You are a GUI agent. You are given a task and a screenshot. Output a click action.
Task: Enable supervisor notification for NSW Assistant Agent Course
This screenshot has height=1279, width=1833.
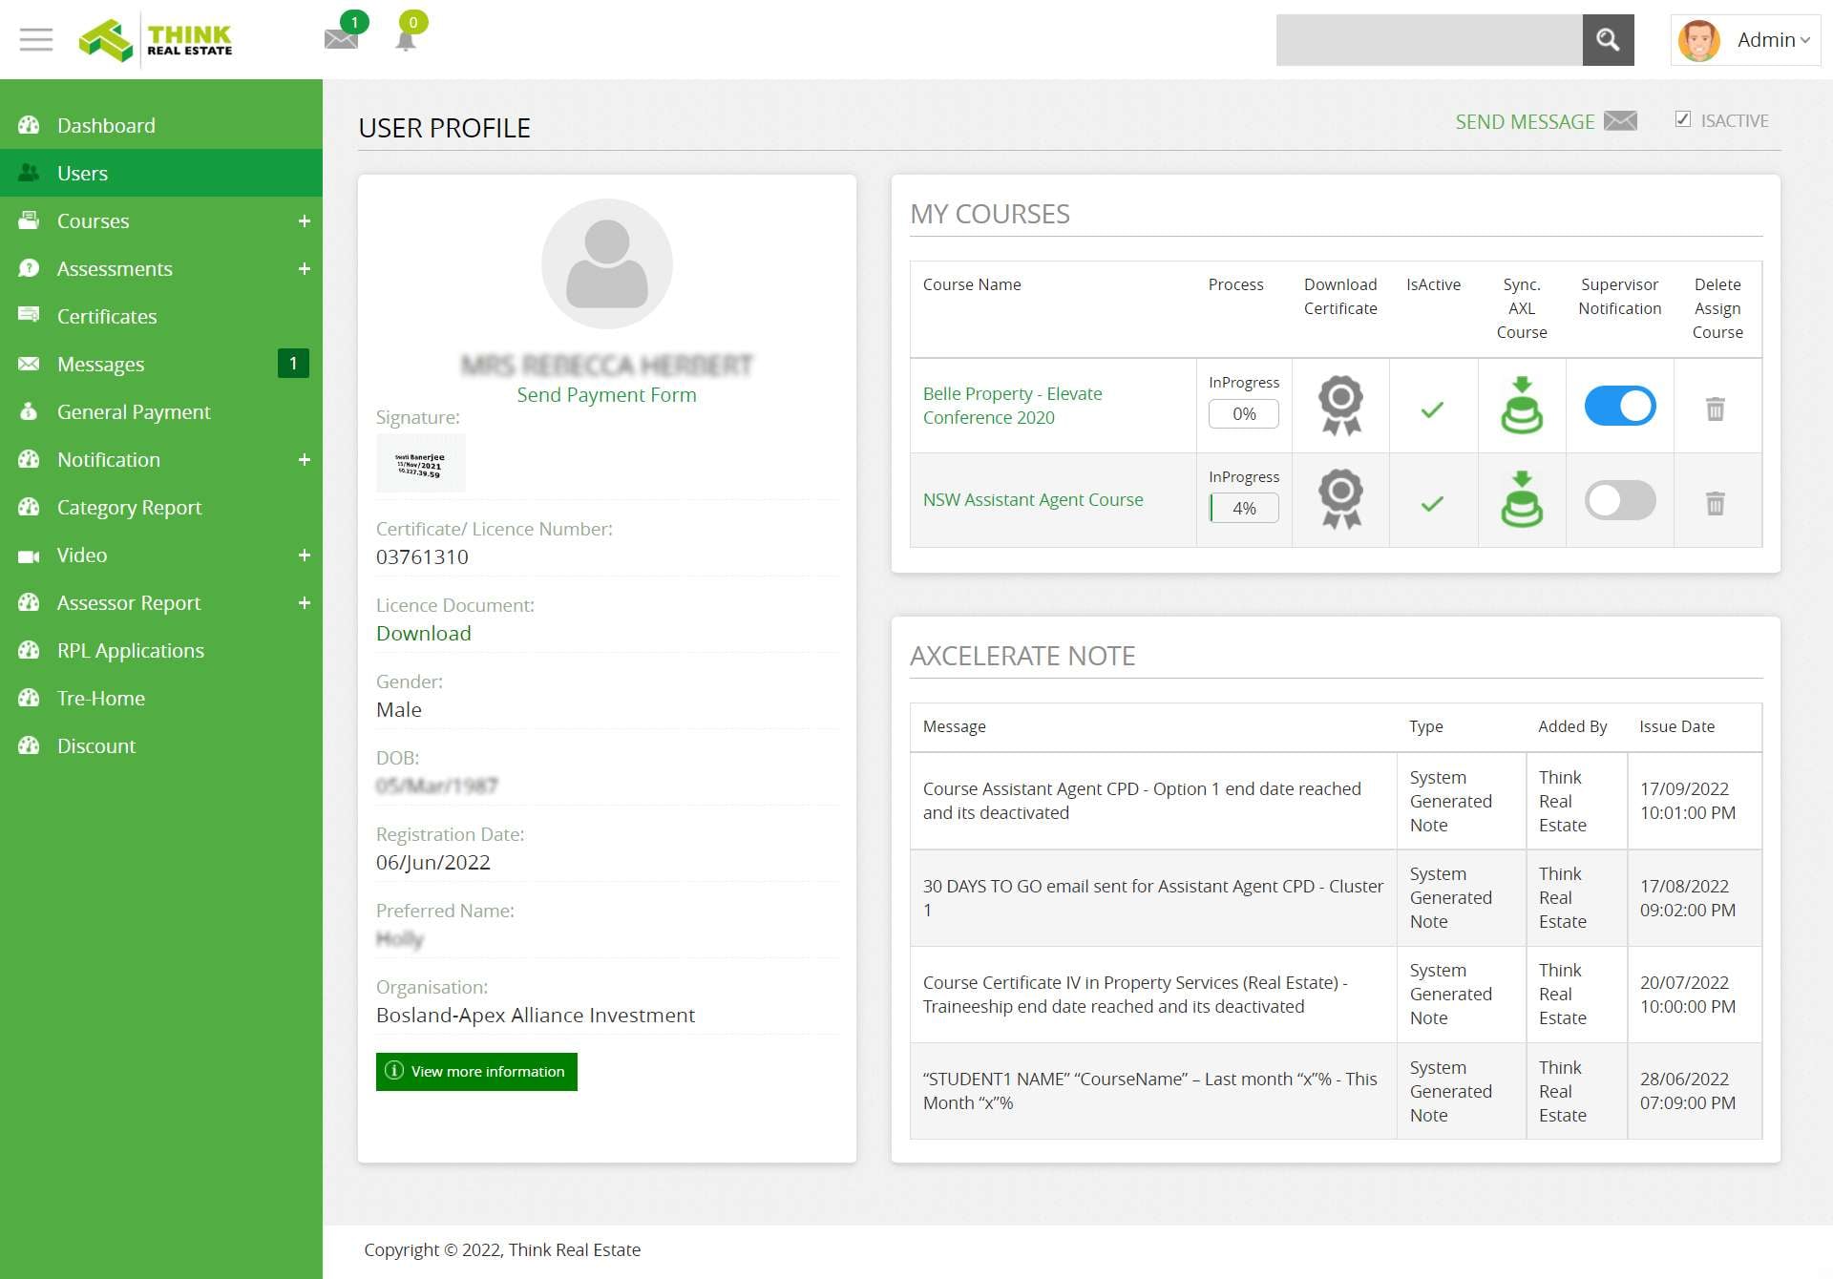(x=1620, y=500)
